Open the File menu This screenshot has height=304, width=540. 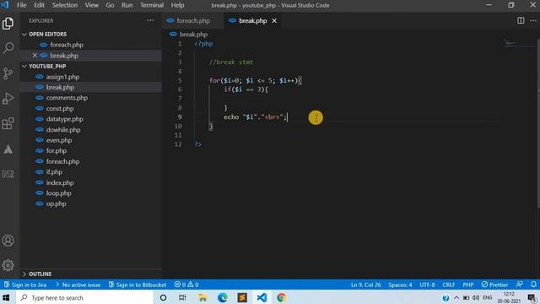(21, 5)
